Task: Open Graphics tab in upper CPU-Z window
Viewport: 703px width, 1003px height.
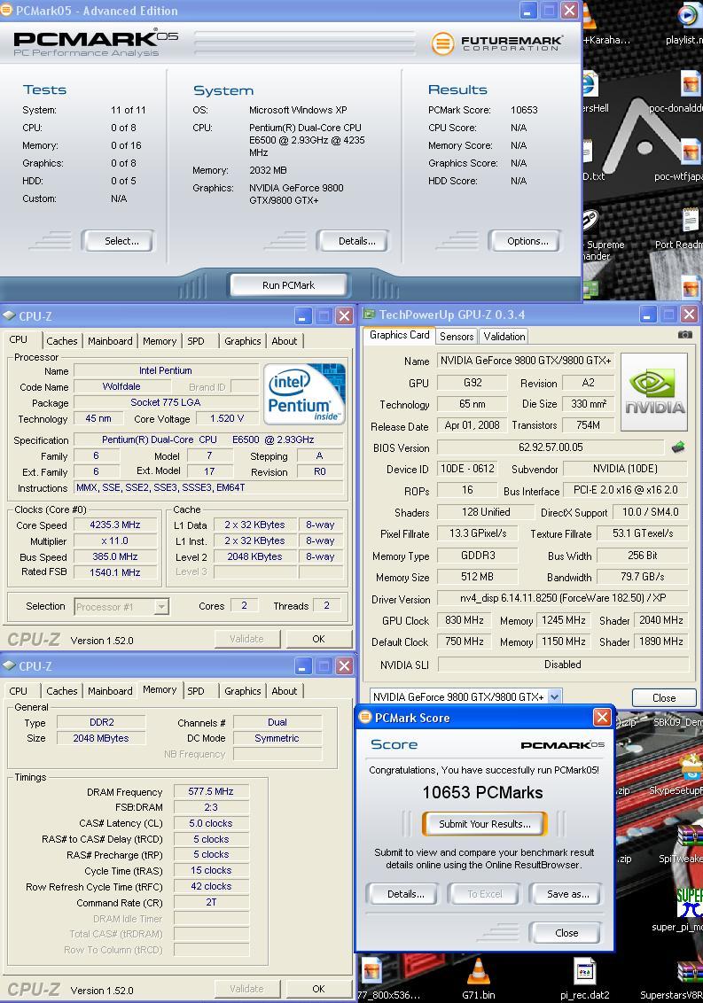Action: 243,341
